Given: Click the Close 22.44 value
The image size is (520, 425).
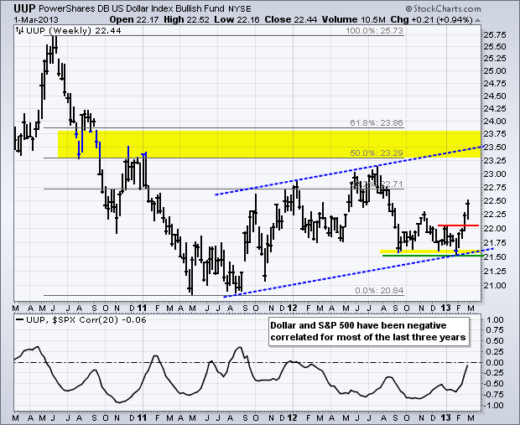Looking at the screenshot, I should click(x=291, y=19).
